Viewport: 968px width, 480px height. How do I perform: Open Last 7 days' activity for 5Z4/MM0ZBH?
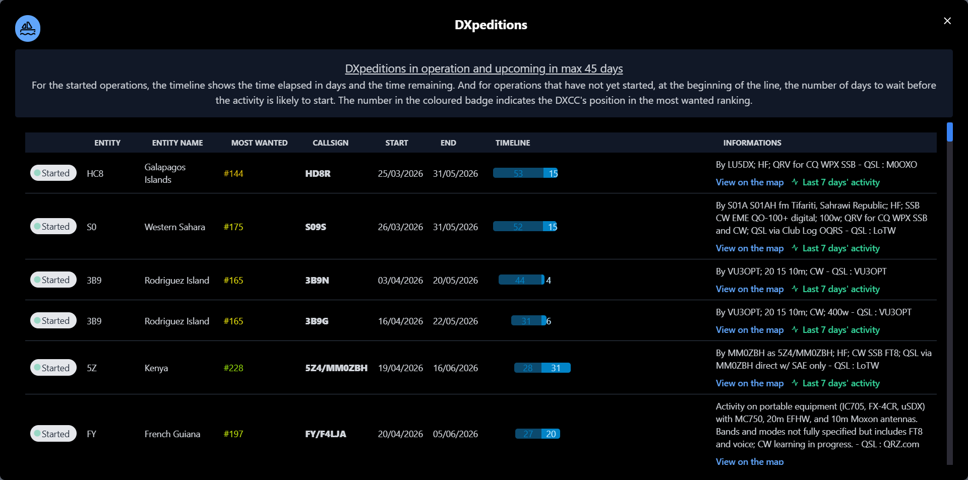pyautogui.click(x=841, y=383)
